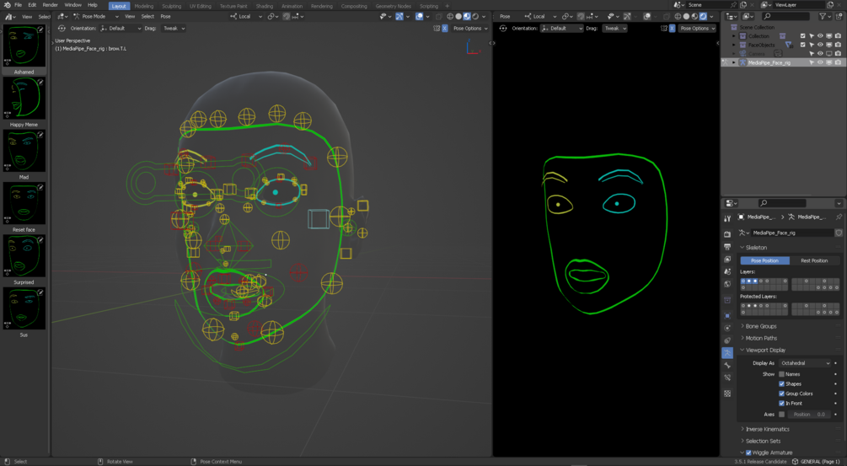Open the Render menu
The image size is (847, 466).
tap(50, 5)
